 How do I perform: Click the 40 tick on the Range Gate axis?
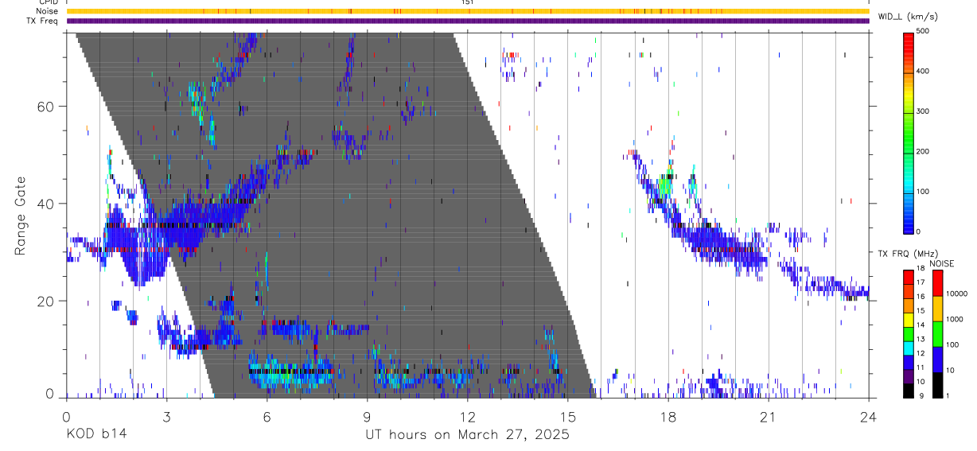47,204
